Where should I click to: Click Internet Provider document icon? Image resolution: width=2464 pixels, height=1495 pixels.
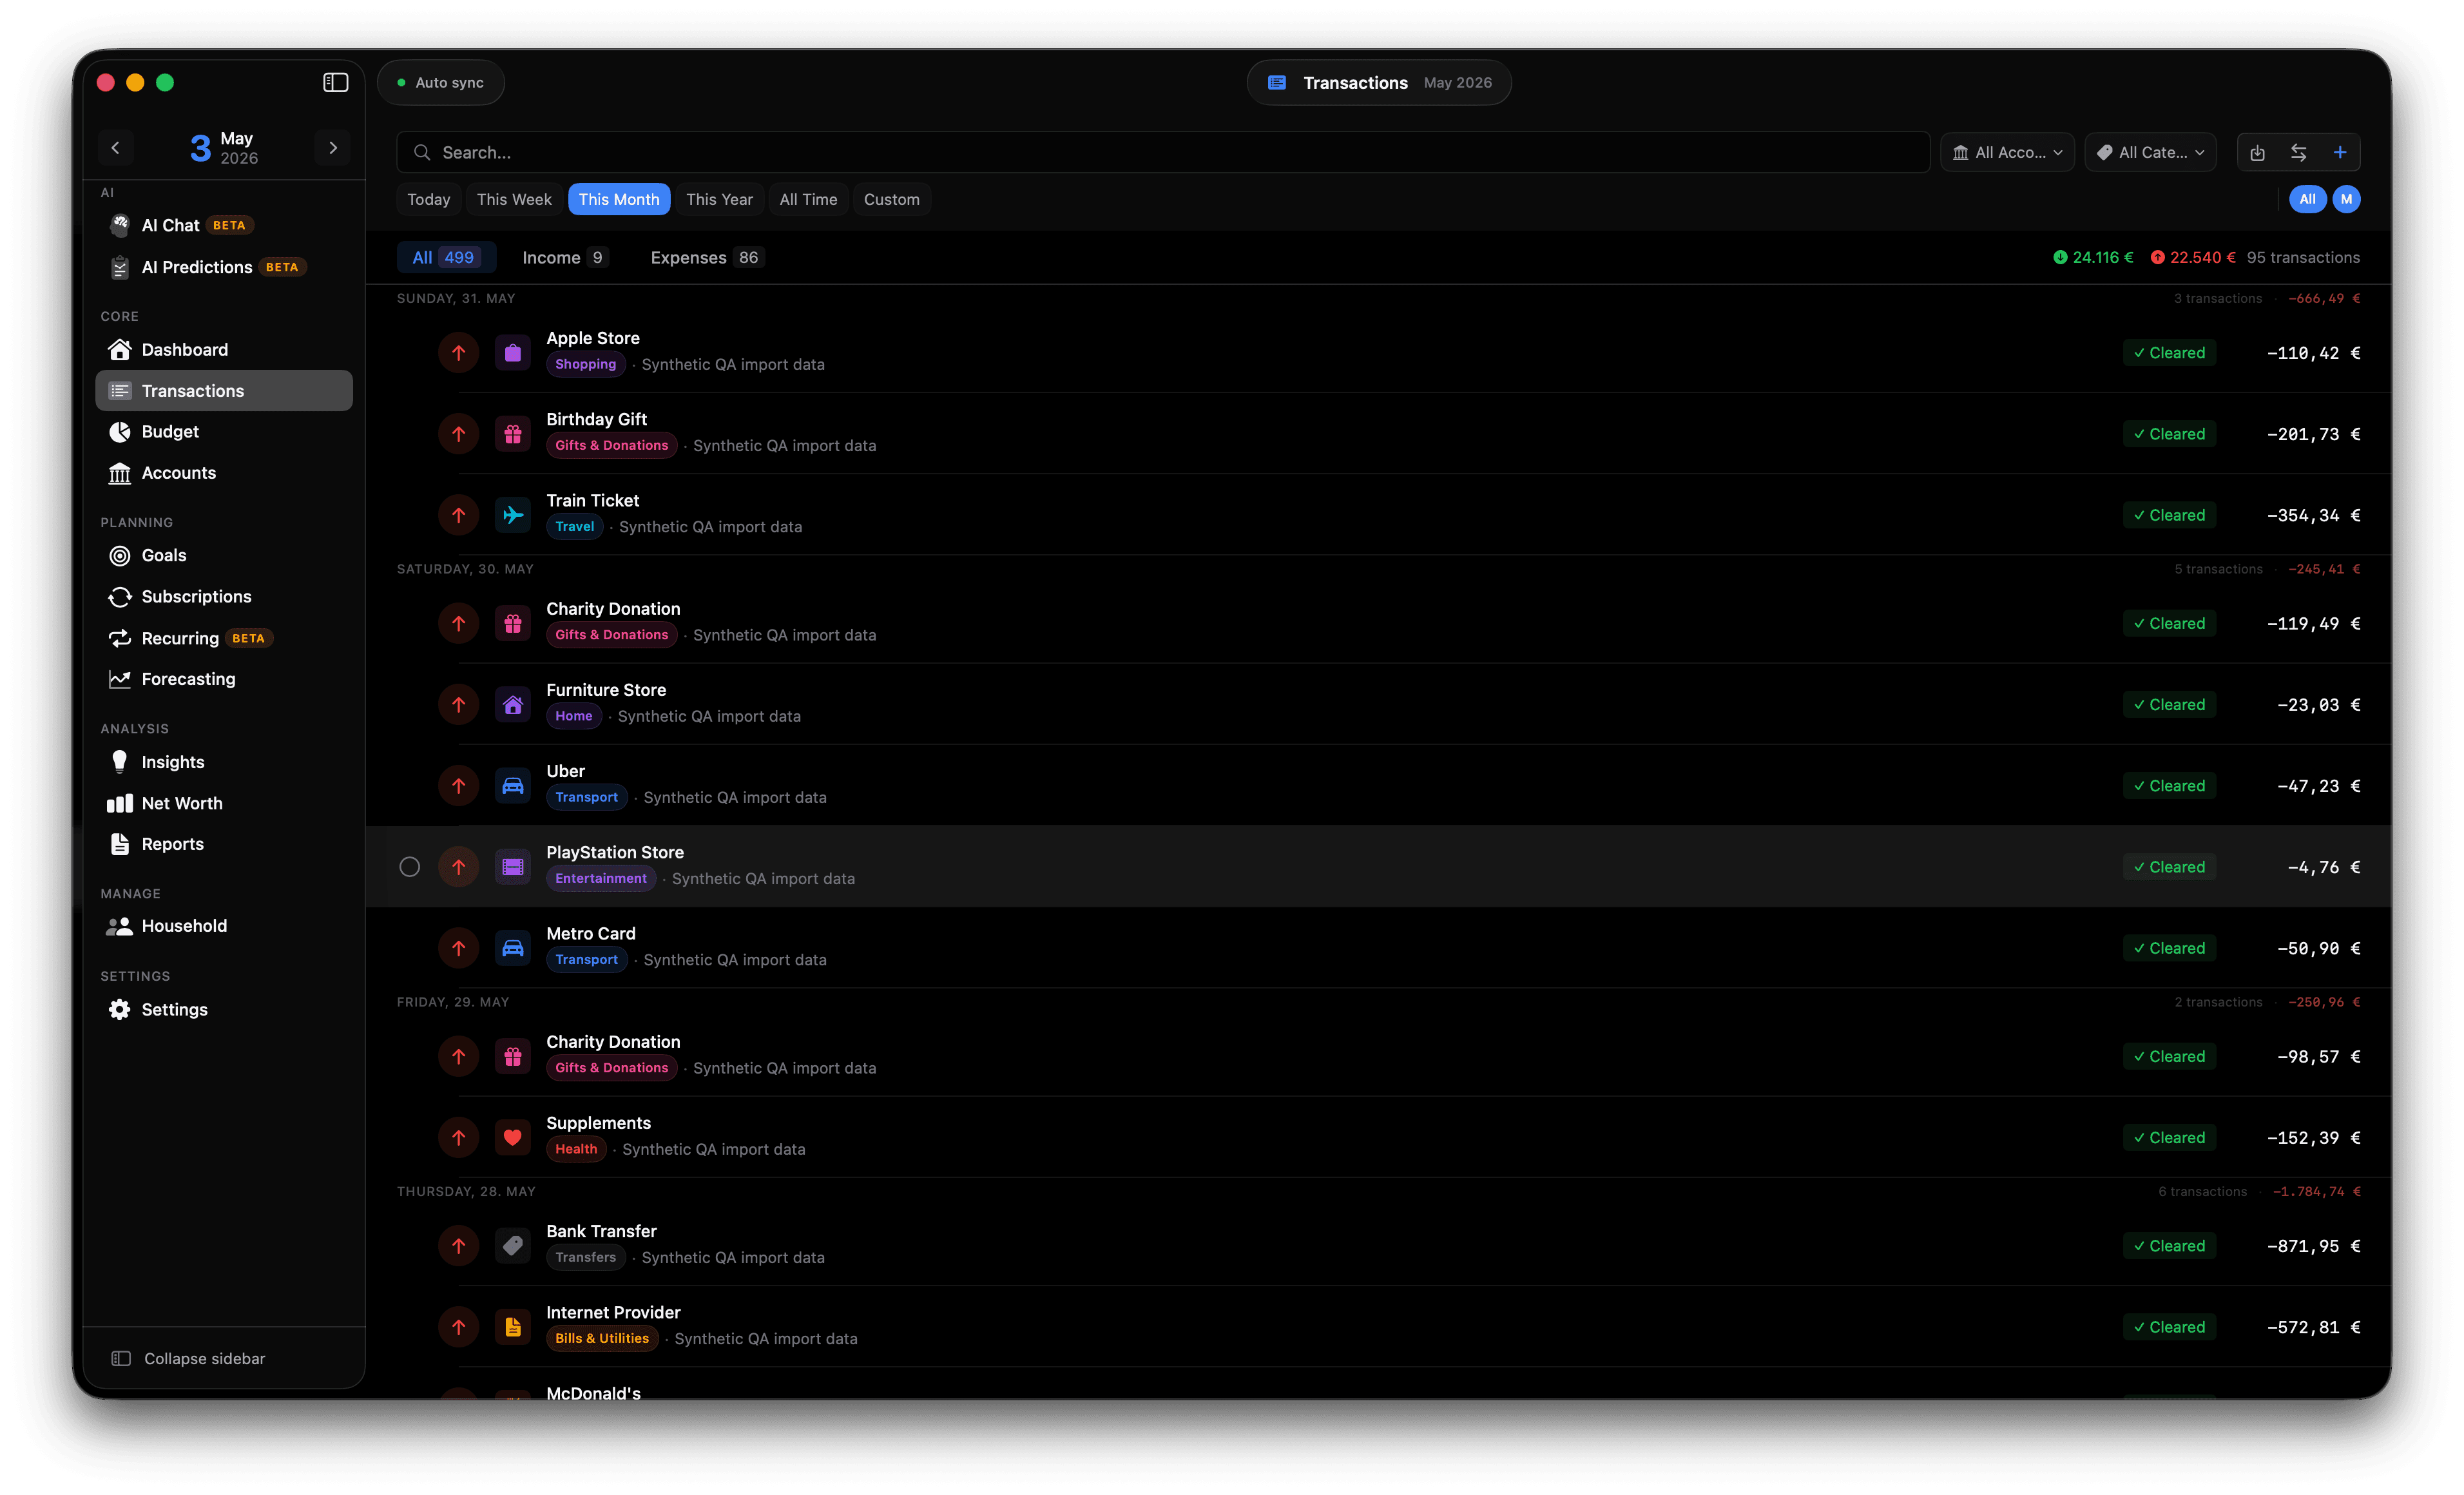coord(513,1327)
